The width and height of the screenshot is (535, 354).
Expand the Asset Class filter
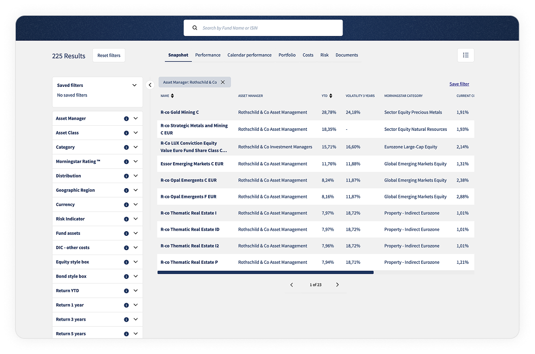point(136,133)
